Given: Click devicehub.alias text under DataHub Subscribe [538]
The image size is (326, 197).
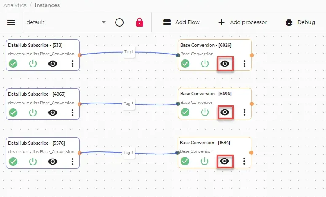Looking at the screenshot, I should tap(43, 54).
